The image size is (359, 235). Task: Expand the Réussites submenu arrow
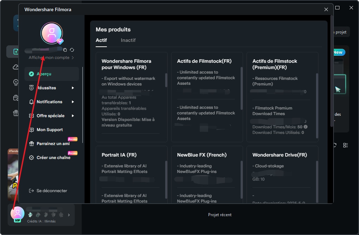click(73, 88)
